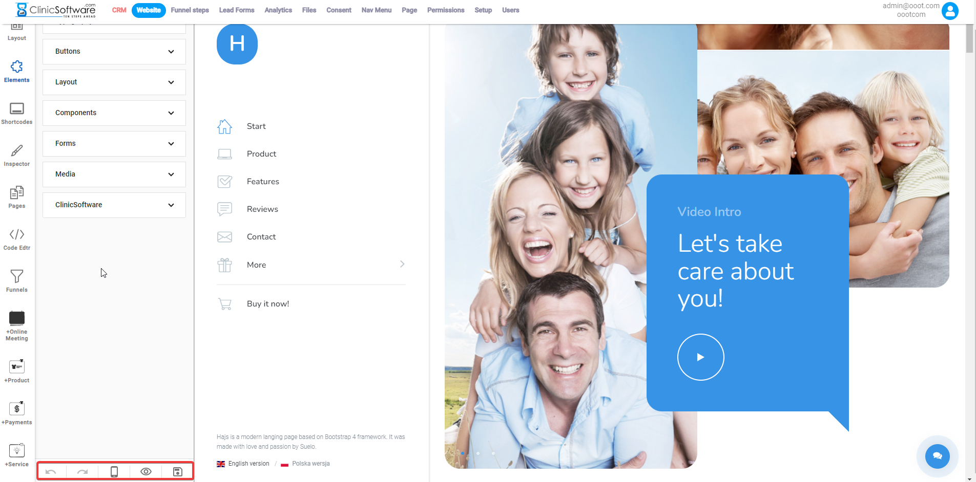Add a Payments element
976x482 pixels.
(17, 413)
